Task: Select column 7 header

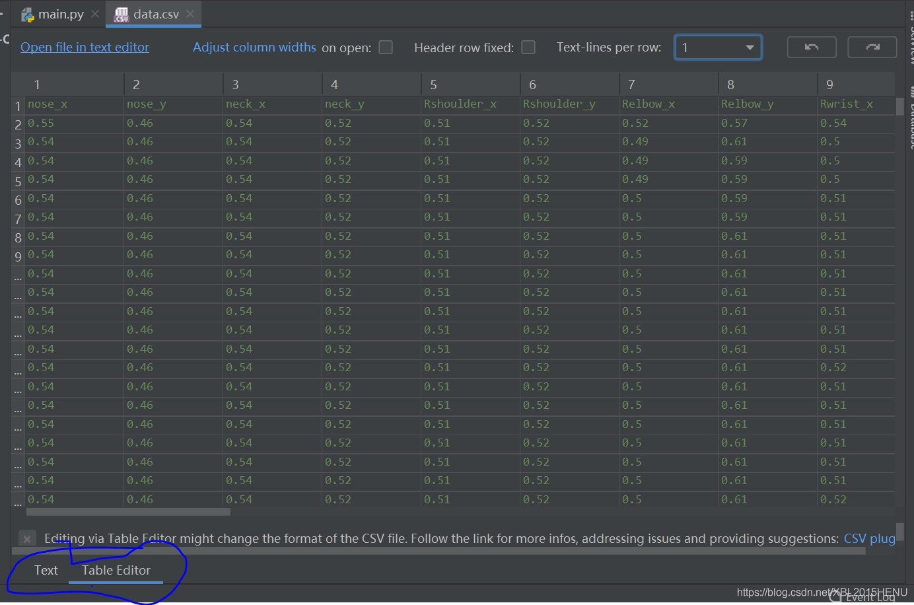Action: [668, 85]
